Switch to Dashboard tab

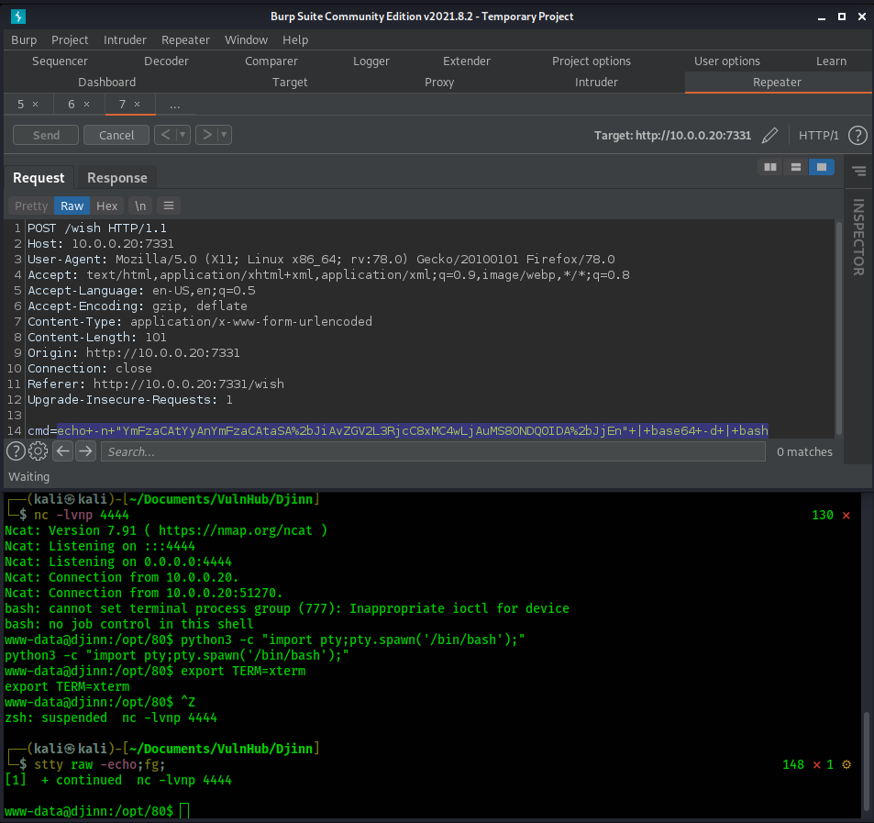tap(107, 83)
